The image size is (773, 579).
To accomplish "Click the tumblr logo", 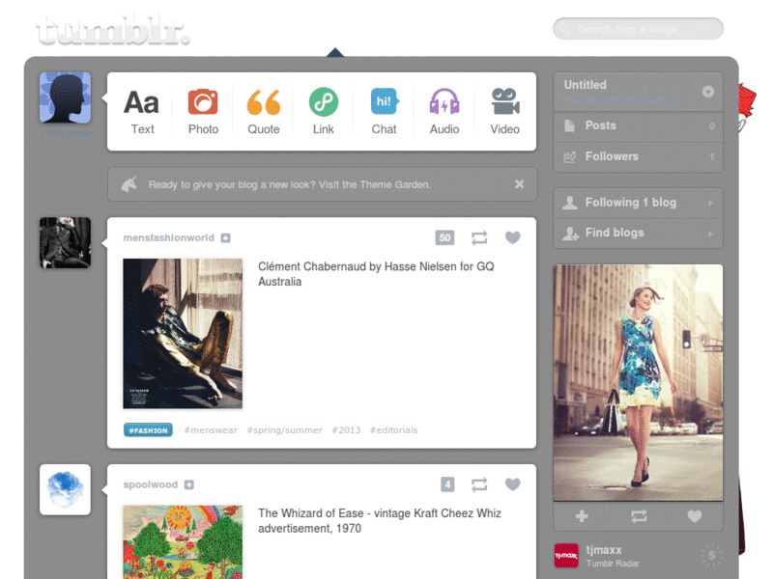I will pos(113,30).
